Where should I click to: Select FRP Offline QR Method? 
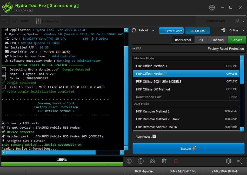tap(186, 89)
